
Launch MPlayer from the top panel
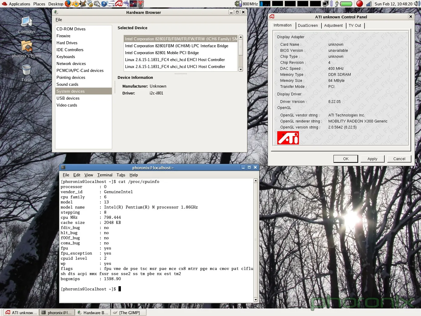(111, 4)
